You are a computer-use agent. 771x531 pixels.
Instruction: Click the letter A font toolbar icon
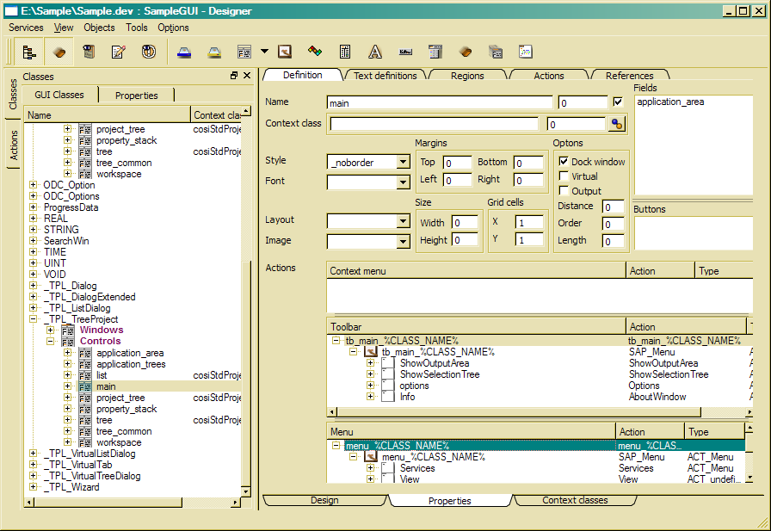click(374, 52)
